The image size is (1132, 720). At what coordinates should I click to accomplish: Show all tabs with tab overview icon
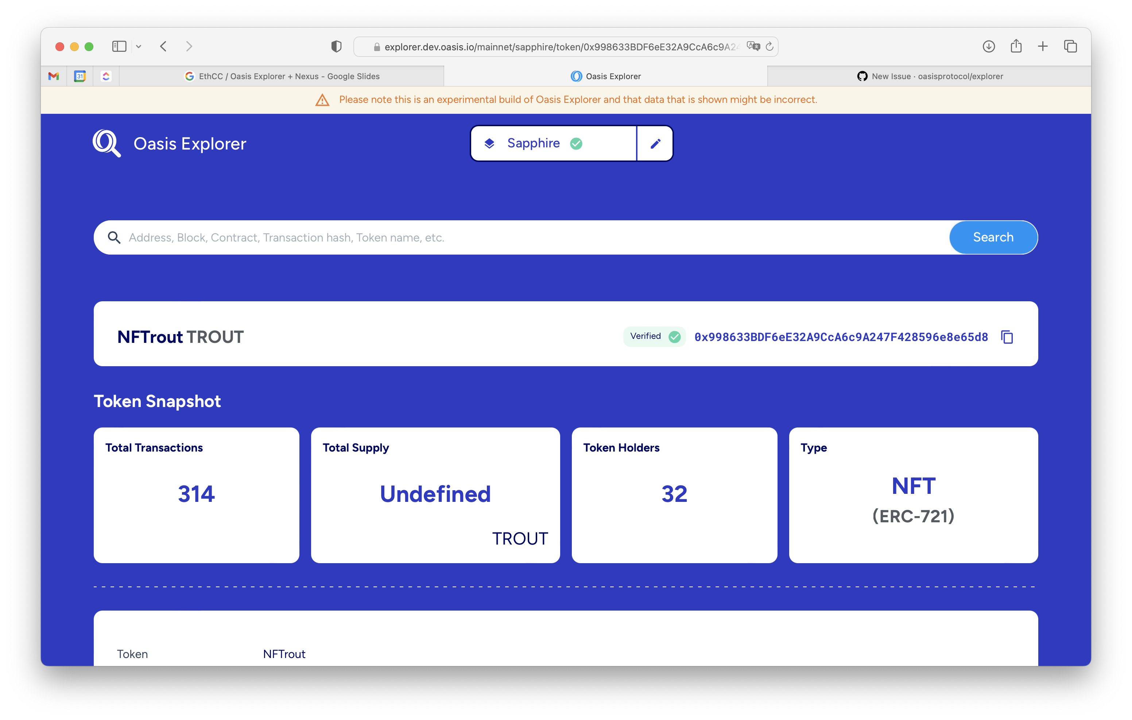pos(1070,46)
